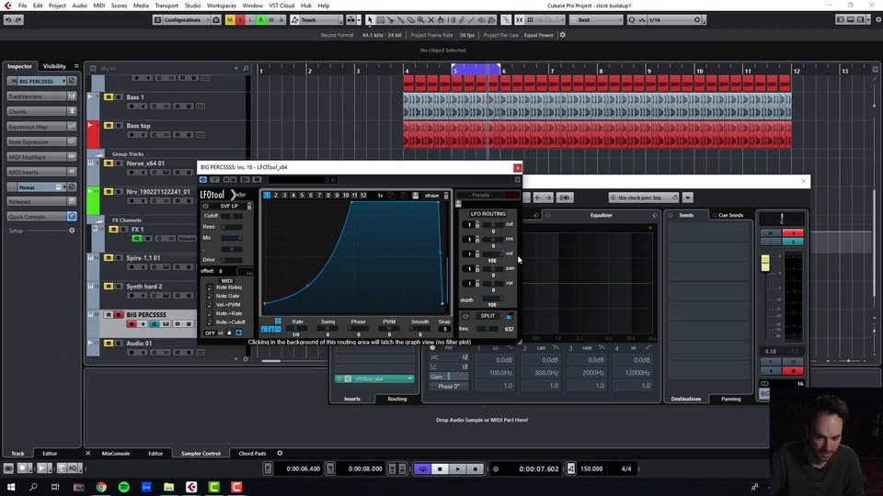This screenshot has width=883, height=496.
Task: Toggle the SPLIT power button
Action: coord(465,316)
